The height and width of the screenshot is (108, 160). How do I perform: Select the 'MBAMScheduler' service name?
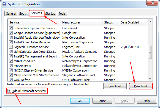click(24, 61)
